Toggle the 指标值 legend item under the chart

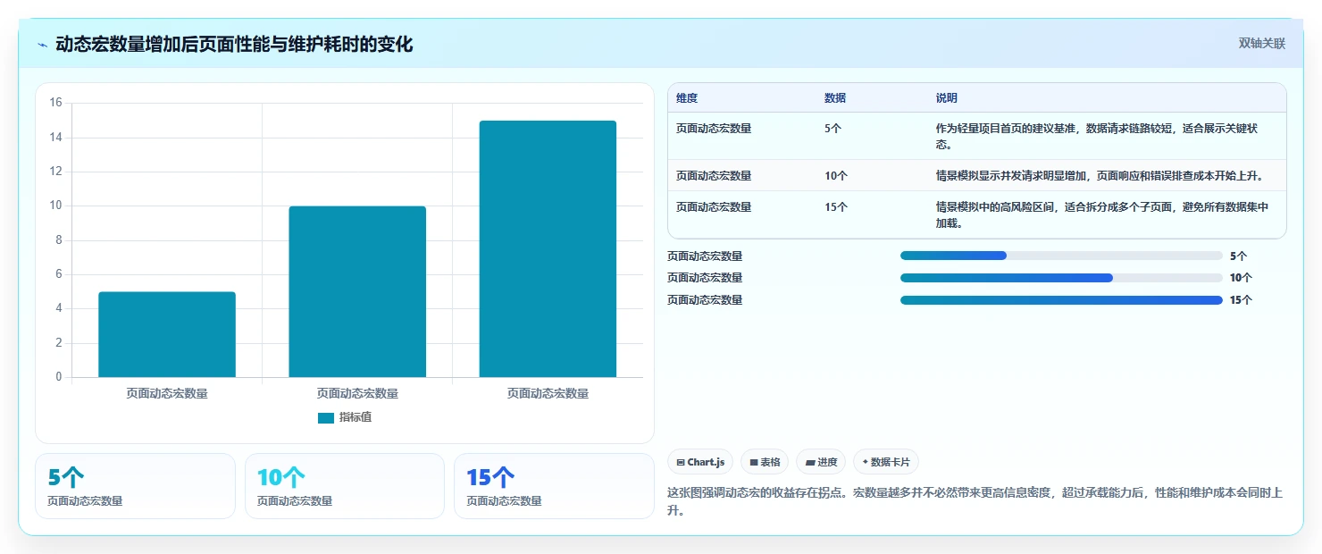tap(345, 417)
